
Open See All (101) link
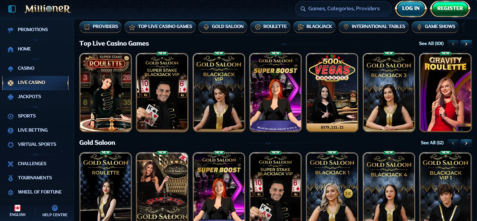pyautogui.click(x=431, y=44)
